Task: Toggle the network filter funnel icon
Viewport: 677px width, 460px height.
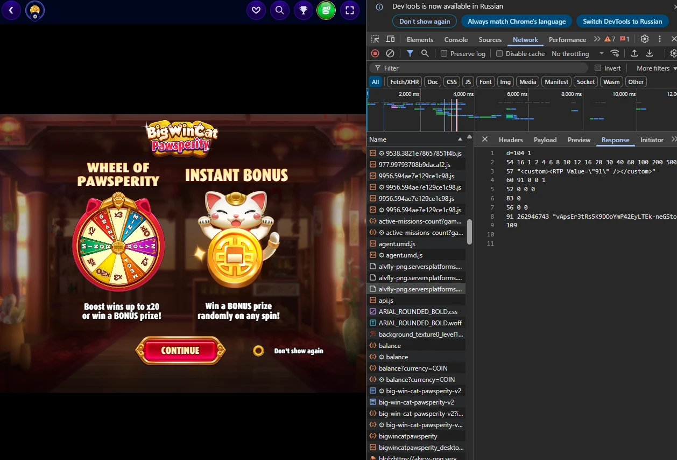Action: [410, 53]
